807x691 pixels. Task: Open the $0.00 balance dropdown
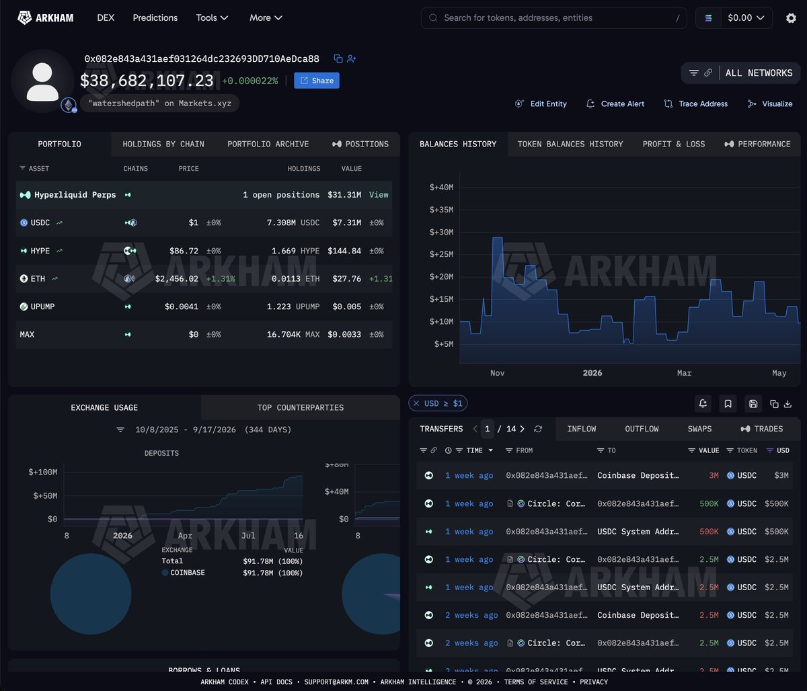click(746, 18)
